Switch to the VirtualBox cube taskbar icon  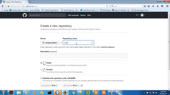[x=57, y=93]
